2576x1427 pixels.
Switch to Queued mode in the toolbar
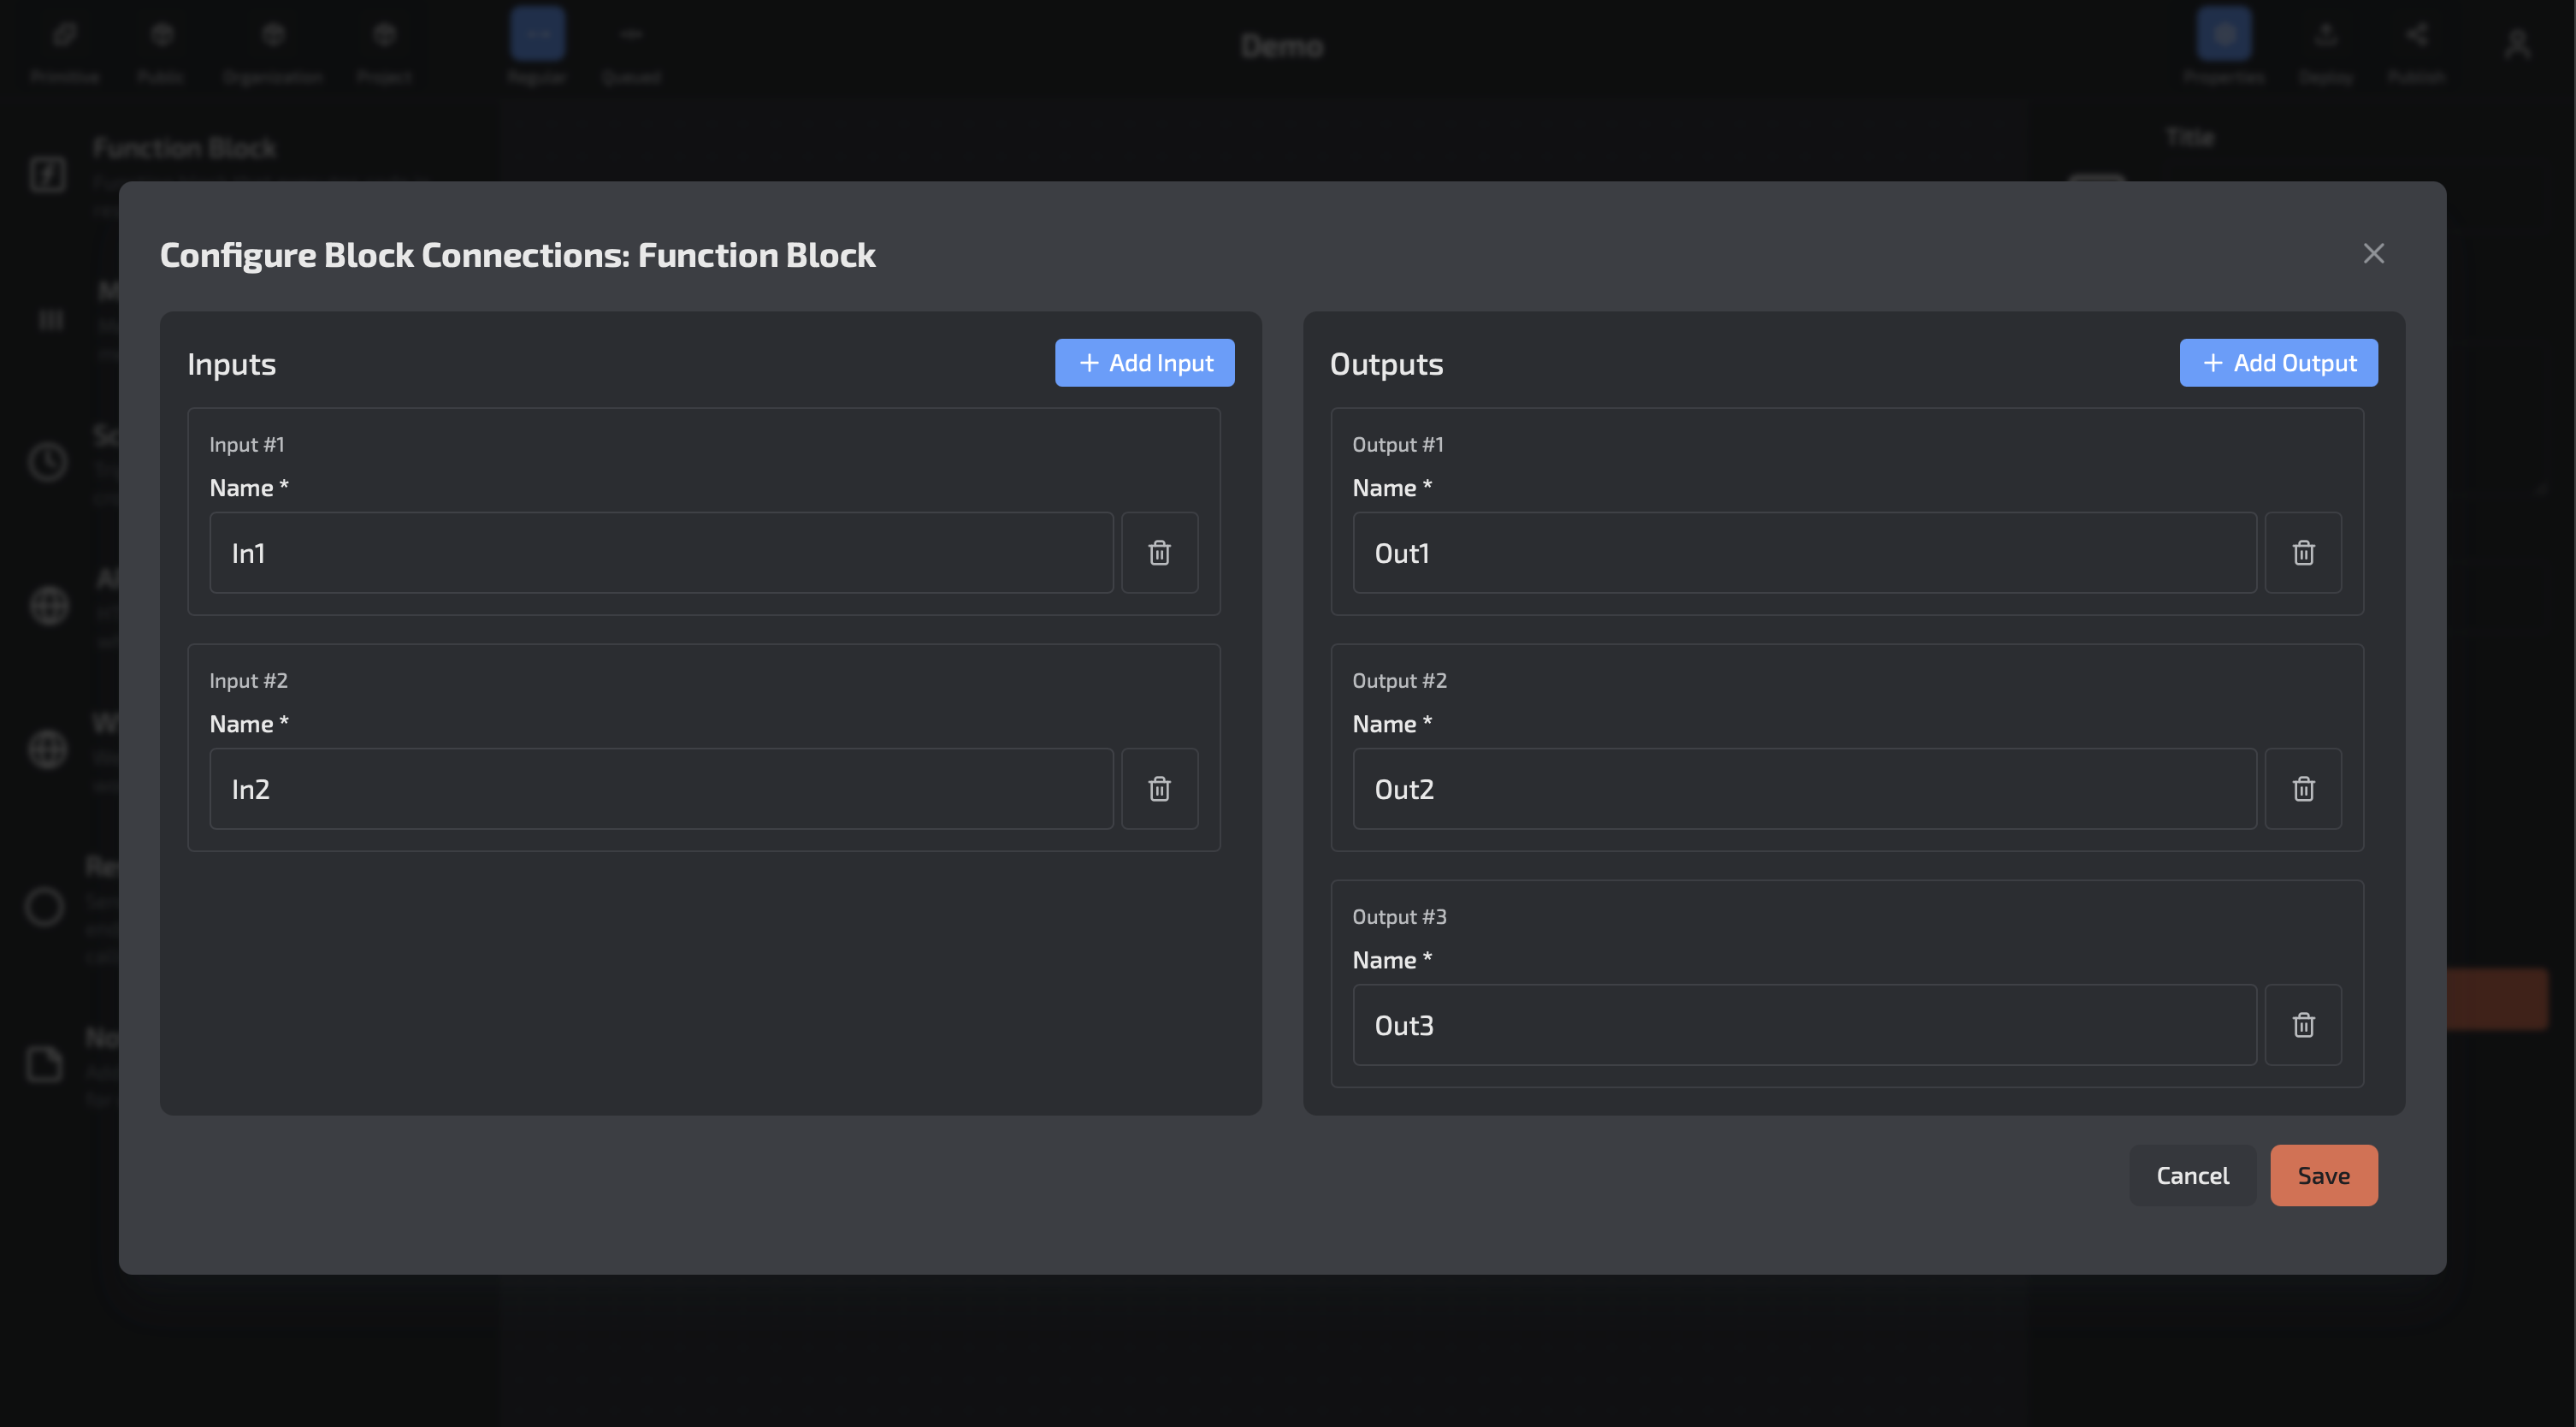pyautogui.click(x=631, y=34)
